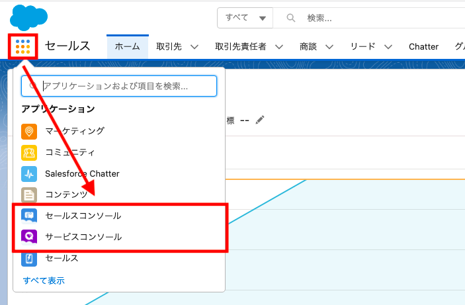
Task: Open the セールスコンソール app icon
Action: pos(29,216)
